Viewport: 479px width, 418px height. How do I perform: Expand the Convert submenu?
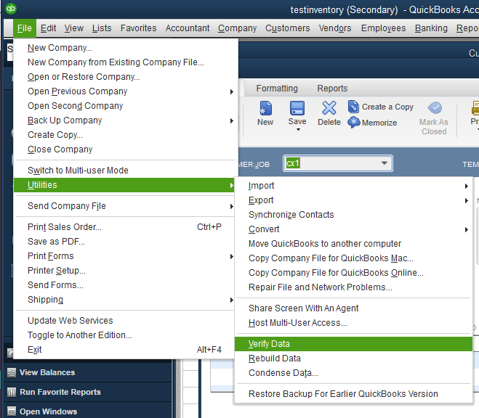point(466,229)
